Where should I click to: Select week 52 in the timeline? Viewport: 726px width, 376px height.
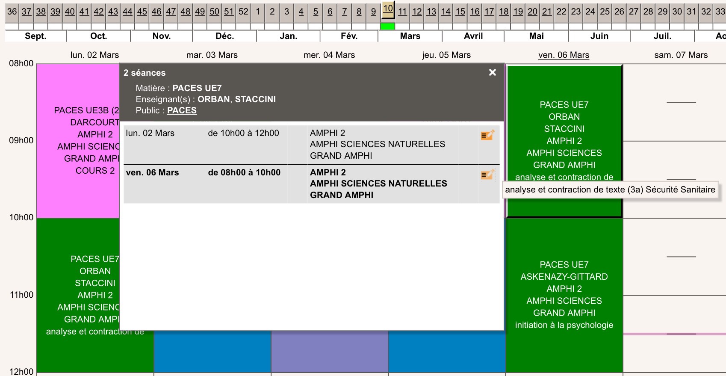(243, 12)
